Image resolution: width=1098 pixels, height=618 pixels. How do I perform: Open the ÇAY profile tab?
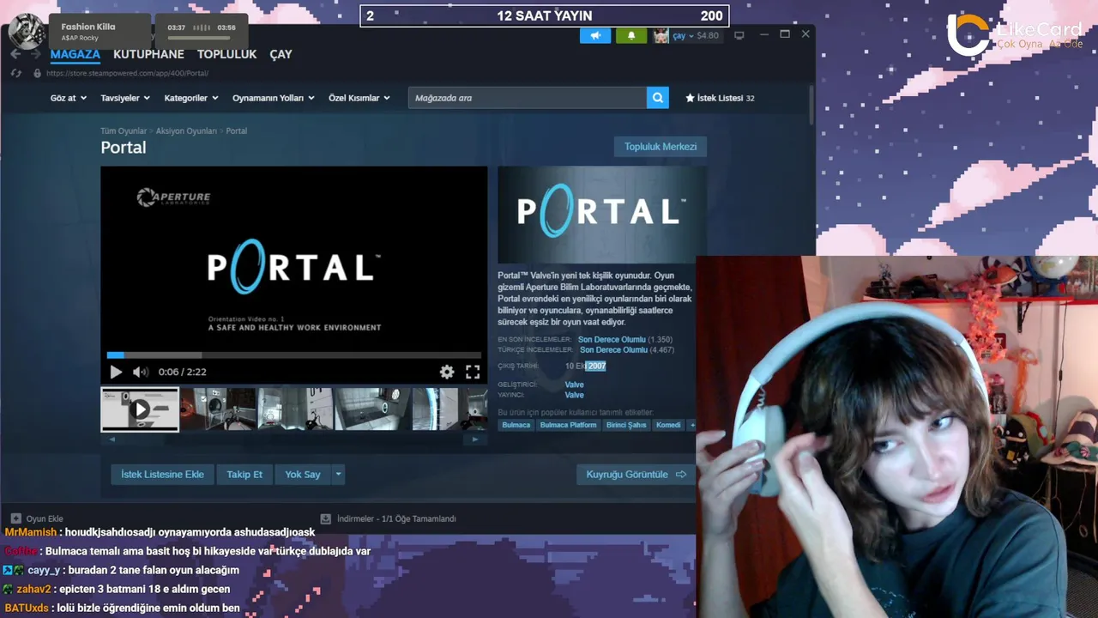click(281, 54)
